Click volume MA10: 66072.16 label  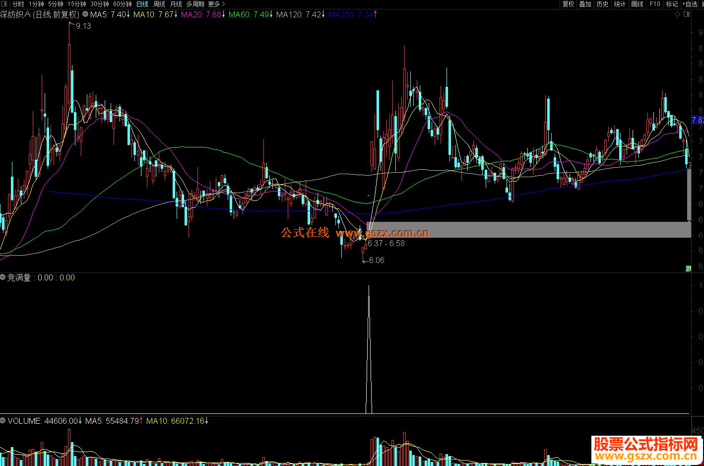pyautogui.click(x=175, y=420)
